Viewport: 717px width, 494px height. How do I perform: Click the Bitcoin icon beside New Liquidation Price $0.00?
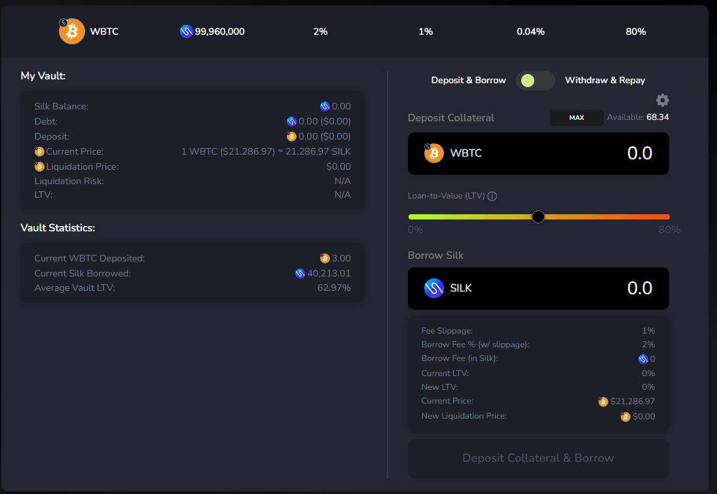tap(625, 417)
